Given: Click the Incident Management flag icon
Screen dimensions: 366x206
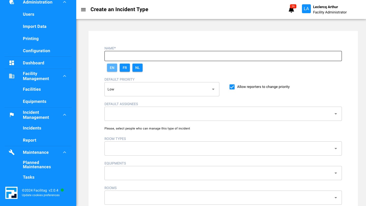Looking at the screenshot, I should 12,115.
